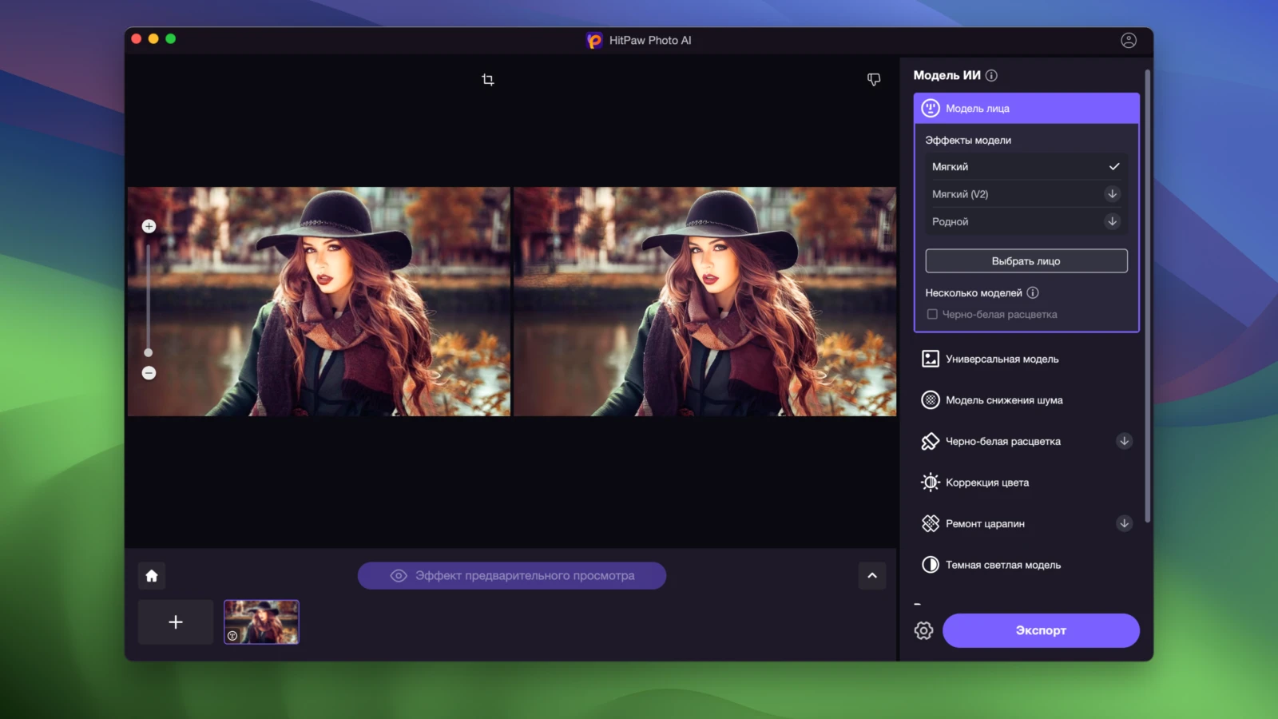Show info for Несколько моделей
Image resolution: width=1278 pixels, height=719 pixels.
[x=1033, y=293]
